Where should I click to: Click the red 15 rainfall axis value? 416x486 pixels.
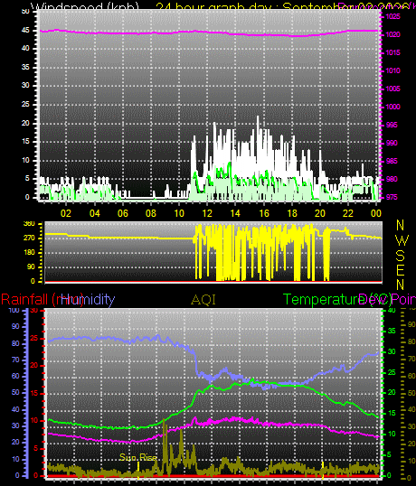(x=34, y=393)
